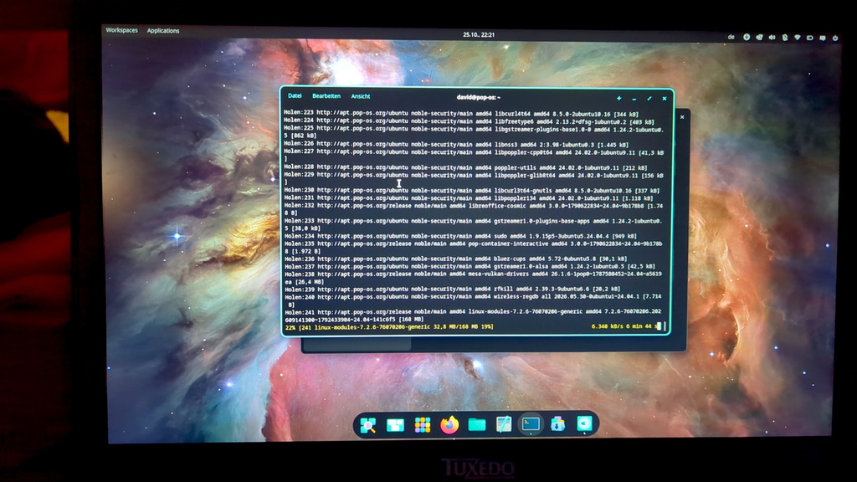Image resolution: width=857 pixels, height=482 pixels.
Task: Open the notifications applet icon
Action: tap(822, 38)
